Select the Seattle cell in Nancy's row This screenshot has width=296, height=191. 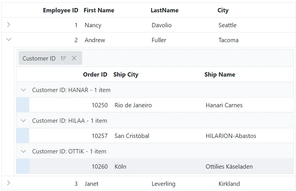(227, 25)
